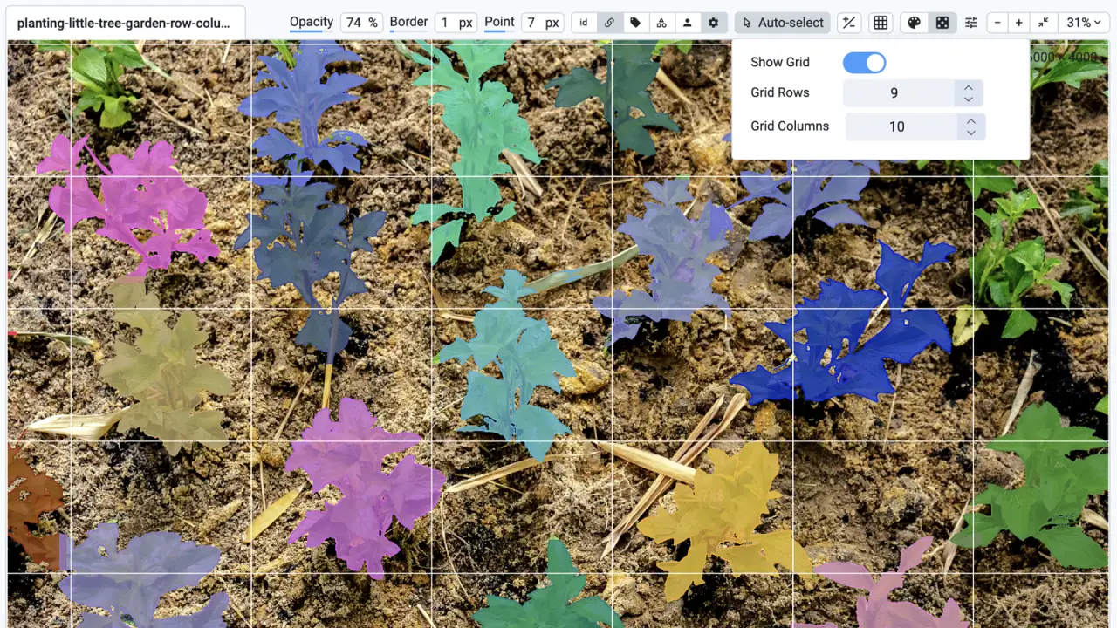Open the grid settings icon

tap(881, 23)
